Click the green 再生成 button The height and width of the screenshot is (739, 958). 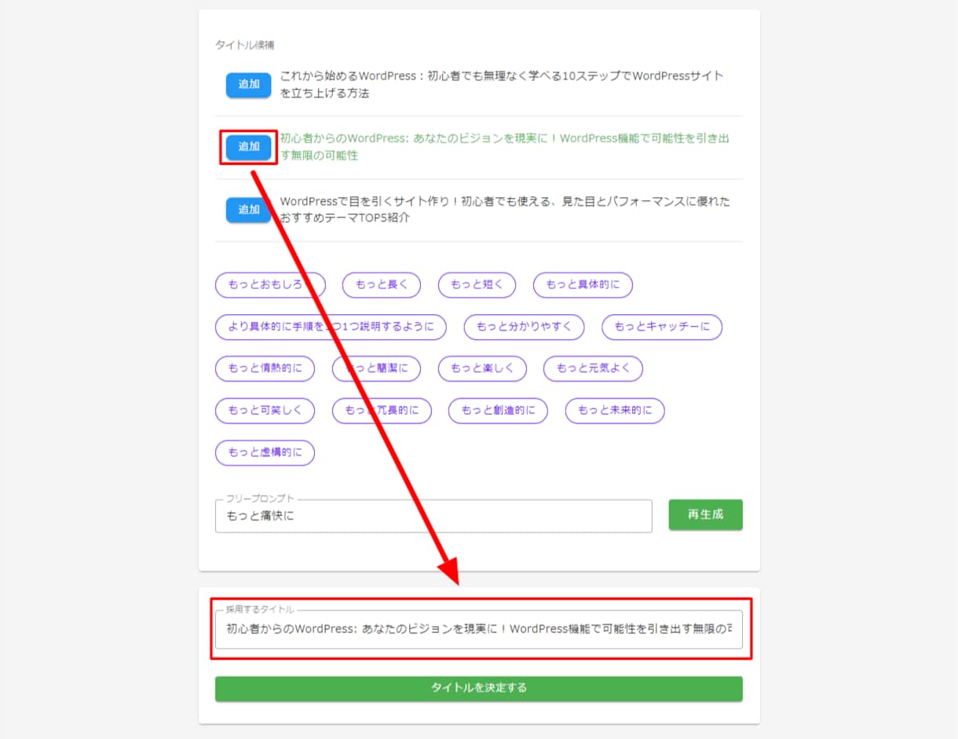(705, 515)
